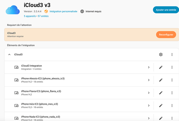Image resolution: width=179 pixels, height=121 pixels.
Task: Click device icon beside iPhone-Alessio-IC3
Action: (x=16, y=80)
